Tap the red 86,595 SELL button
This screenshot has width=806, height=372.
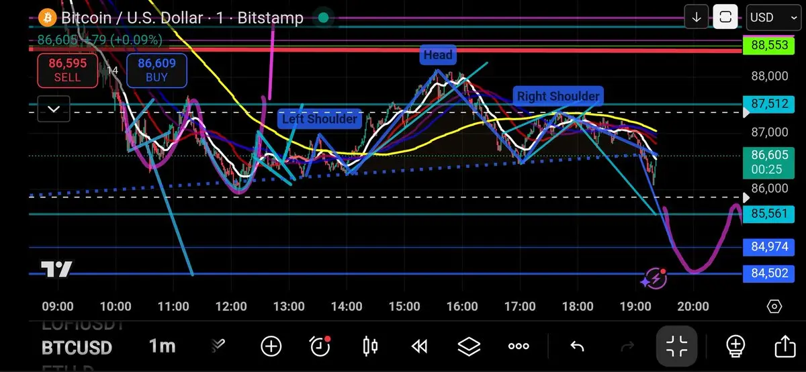[68, 70]
